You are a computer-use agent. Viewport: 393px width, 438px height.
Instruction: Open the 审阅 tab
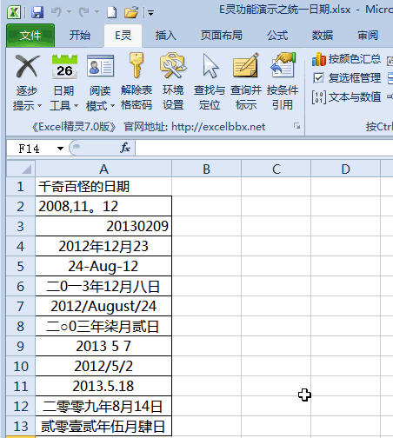pos(368,36)
